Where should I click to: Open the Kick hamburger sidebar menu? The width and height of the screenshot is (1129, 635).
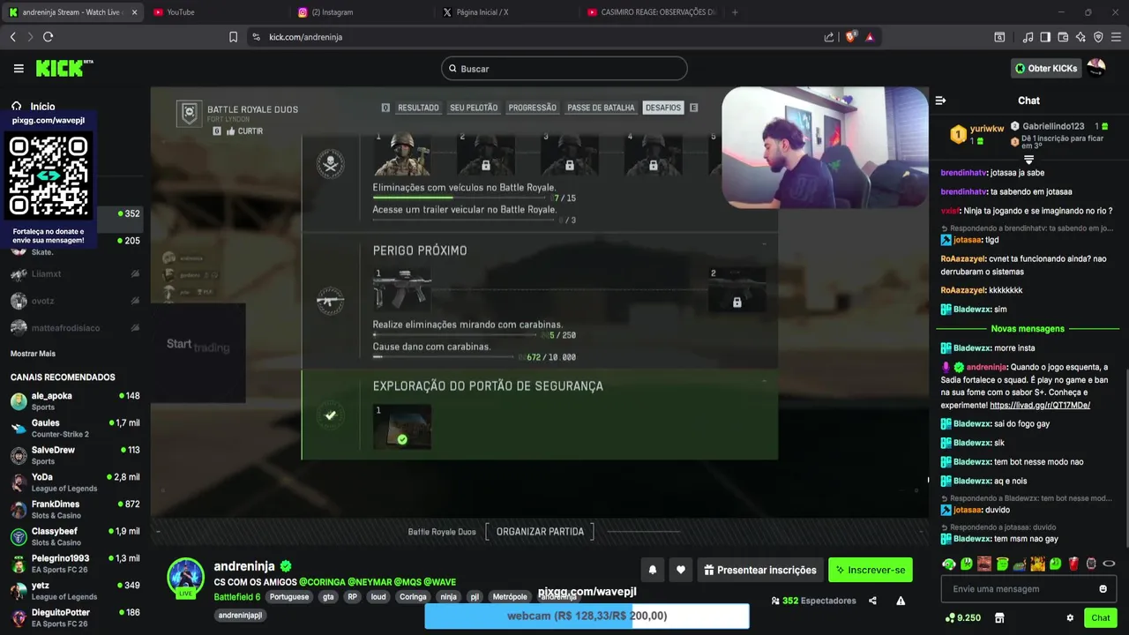(19, 68)
